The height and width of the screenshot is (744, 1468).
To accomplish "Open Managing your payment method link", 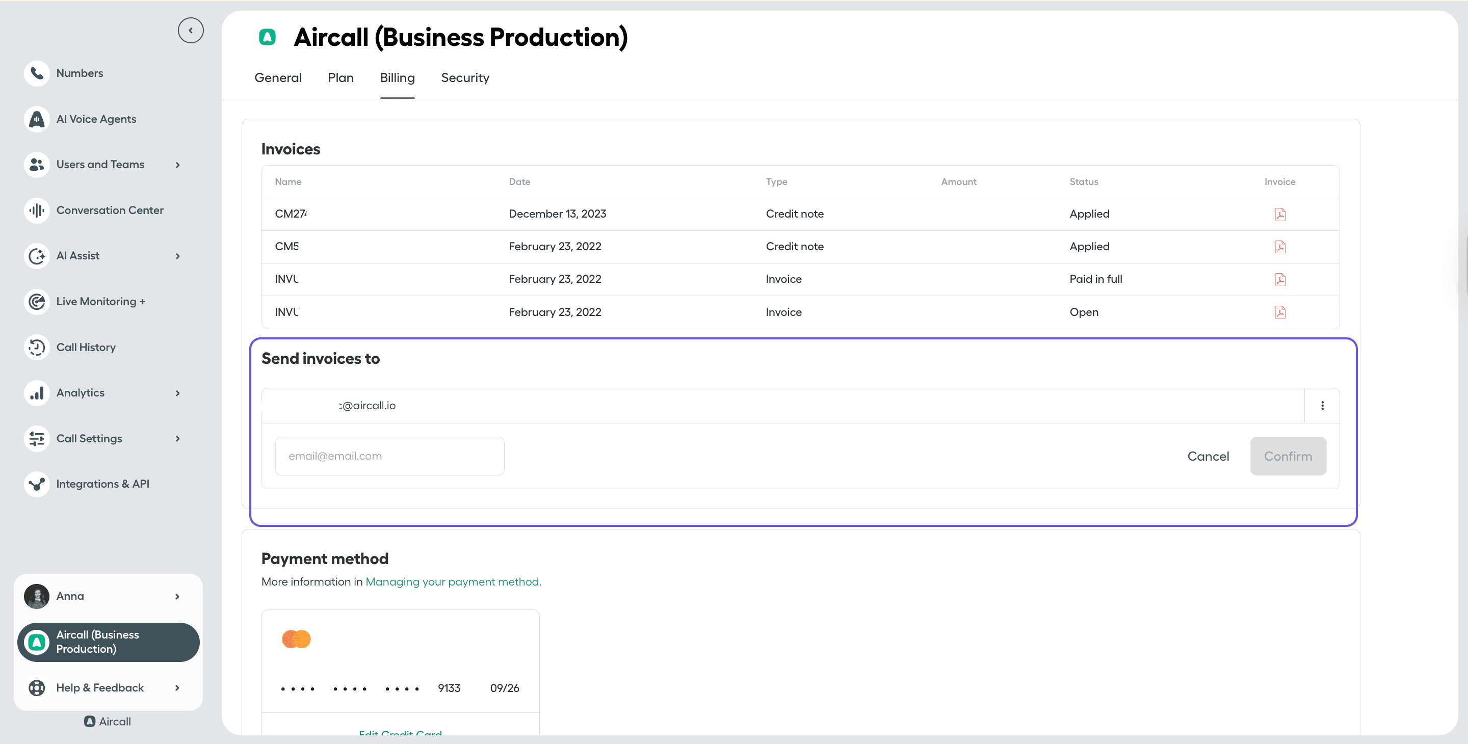I will pos(453,581).
